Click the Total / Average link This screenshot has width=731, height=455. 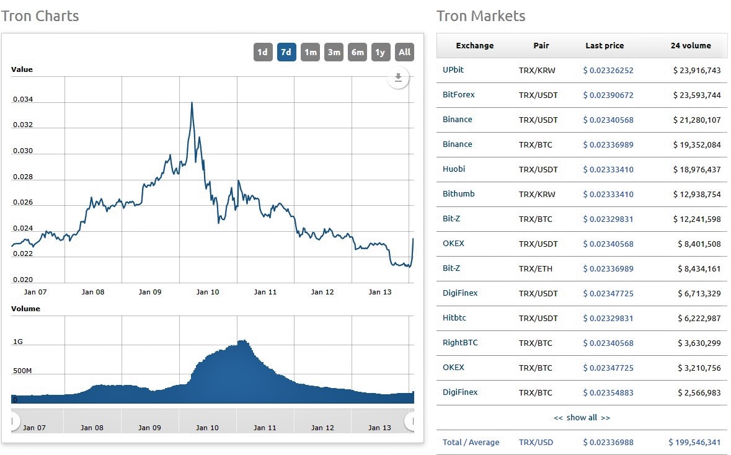(471, 443)
